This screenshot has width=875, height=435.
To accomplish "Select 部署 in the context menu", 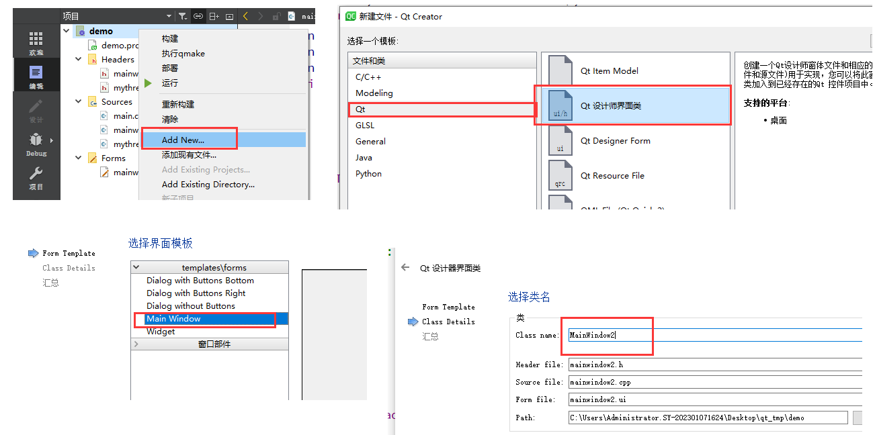I will tap(170, 68).
